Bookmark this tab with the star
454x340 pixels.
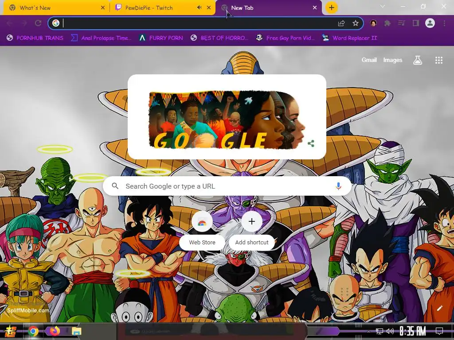pyautogui.click(x=355, y=23)
